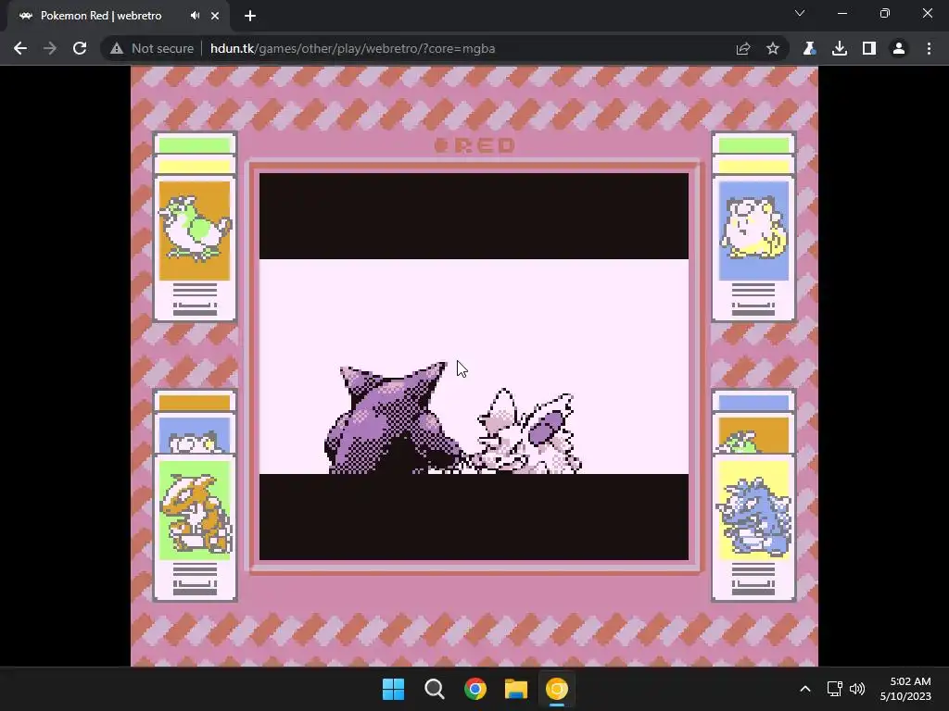Viewport: 949px width, 711px height.
Task: Switch to the Chrome Canary taskbar app
Action: tap(557, 689)
